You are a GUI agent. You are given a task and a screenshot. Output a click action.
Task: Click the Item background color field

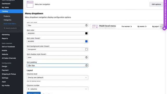pos(57,49)
